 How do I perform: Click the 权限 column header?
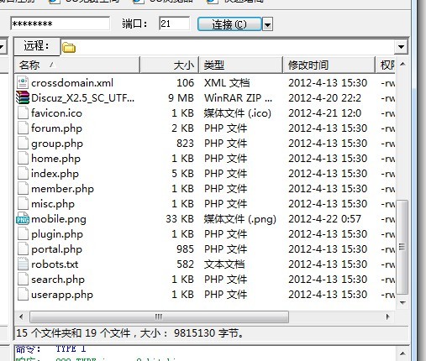point(386,65)
